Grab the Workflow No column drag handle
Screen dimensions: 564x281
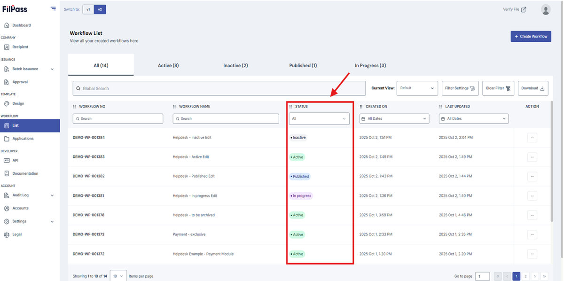pos(74,107)
